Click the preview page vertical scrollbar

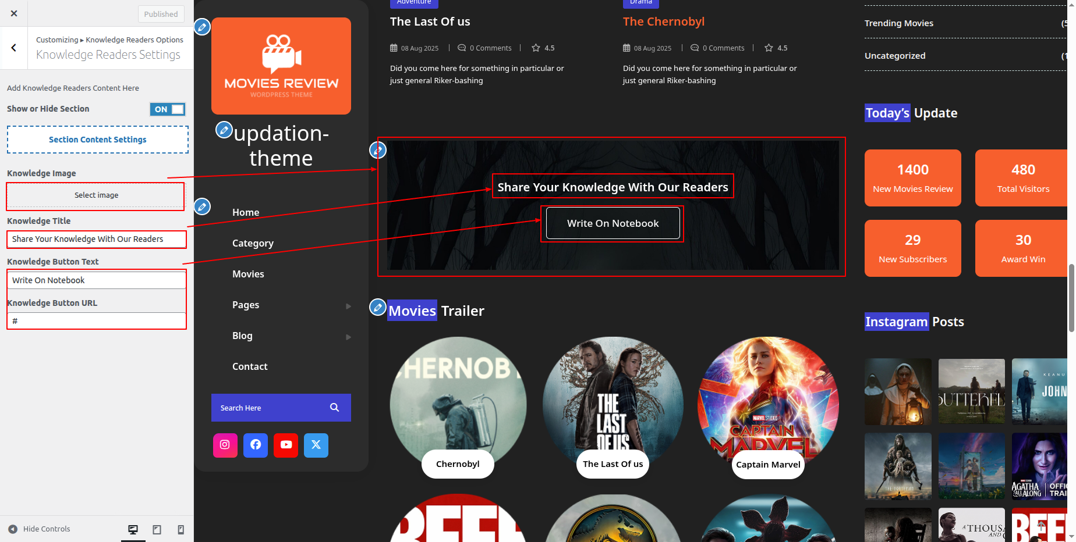(1071, 298)
